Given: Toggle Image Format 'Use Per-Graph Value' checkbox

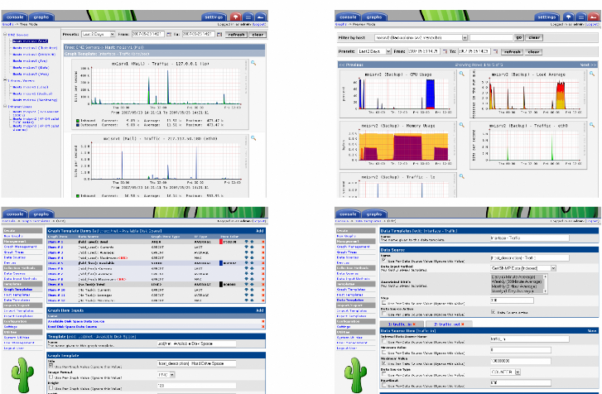Looking at the screenshot, I should [x=51, y=377].
